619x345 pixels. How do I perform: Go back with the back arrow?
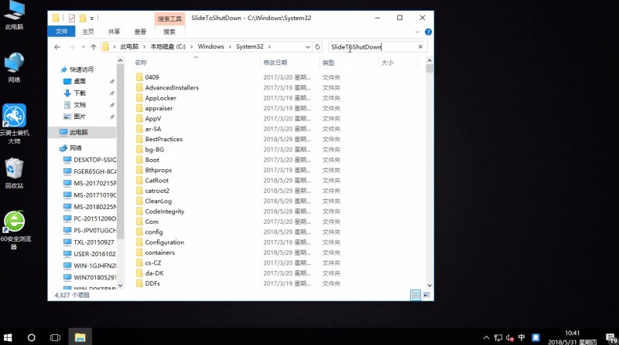(57, 47)
